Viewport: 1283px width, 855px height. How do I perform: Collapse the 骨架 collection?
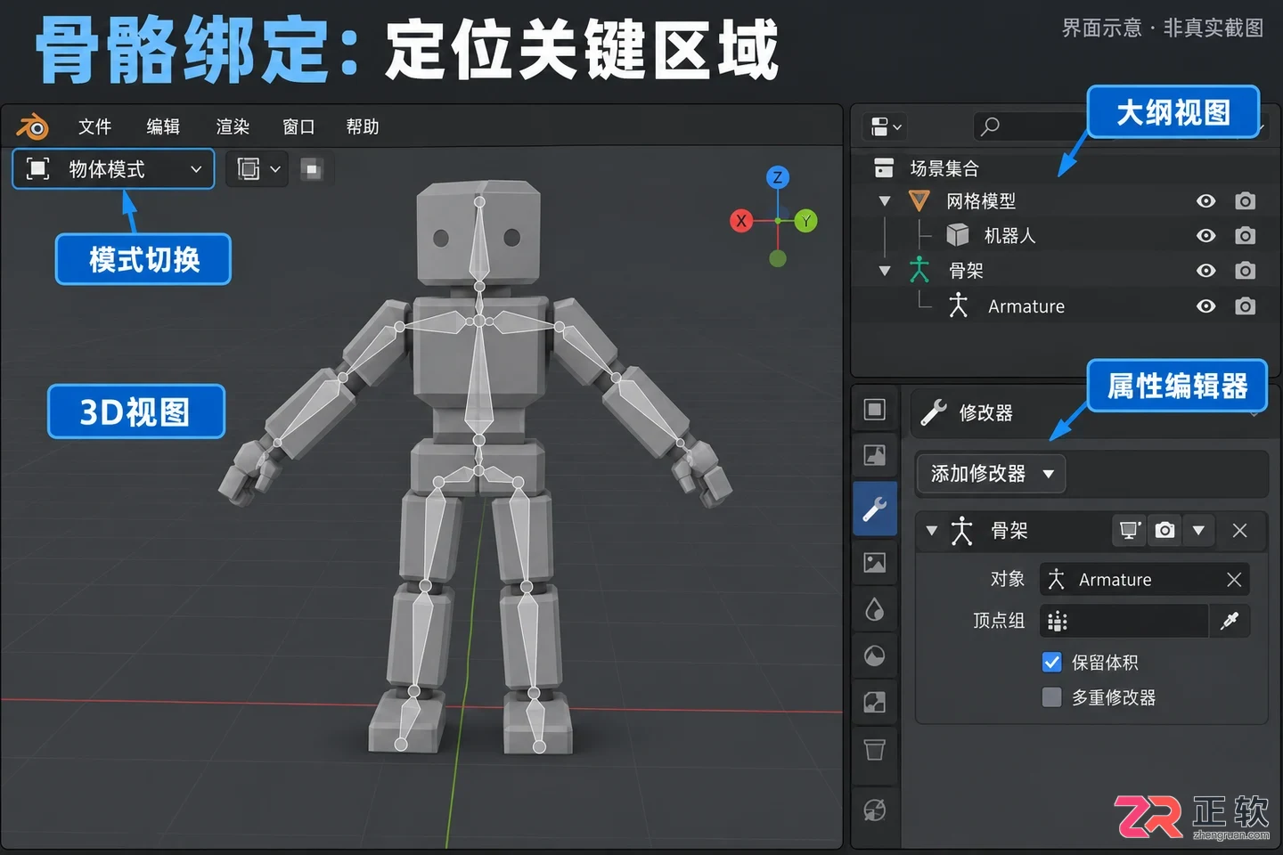(885, 271)
